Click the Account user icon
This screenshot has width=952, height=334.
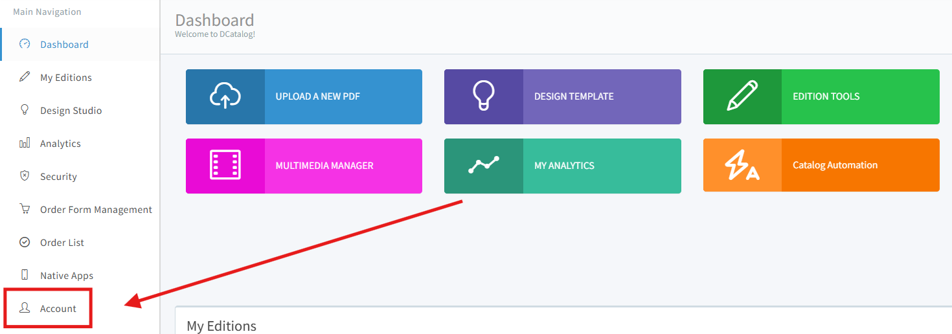[x=25, y=308]
